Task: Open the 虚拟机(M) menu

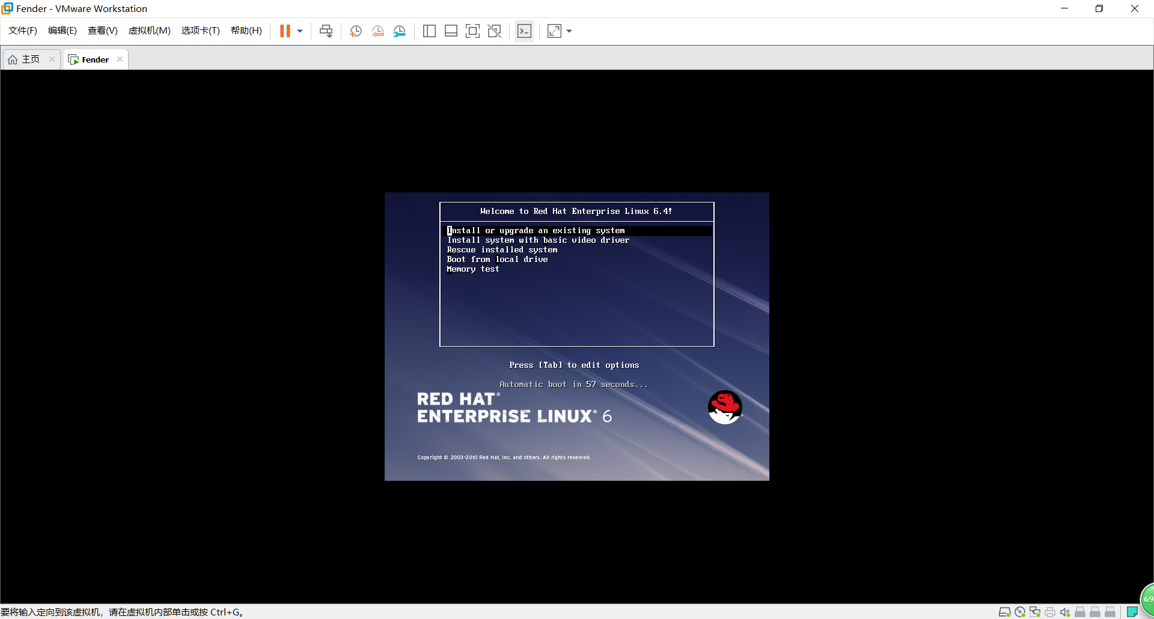Action: tap(149, 30)
